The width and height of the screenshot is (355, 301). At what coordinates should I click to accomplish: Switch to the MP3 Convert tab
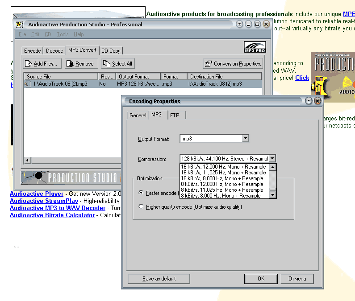(x=82, y=50)
